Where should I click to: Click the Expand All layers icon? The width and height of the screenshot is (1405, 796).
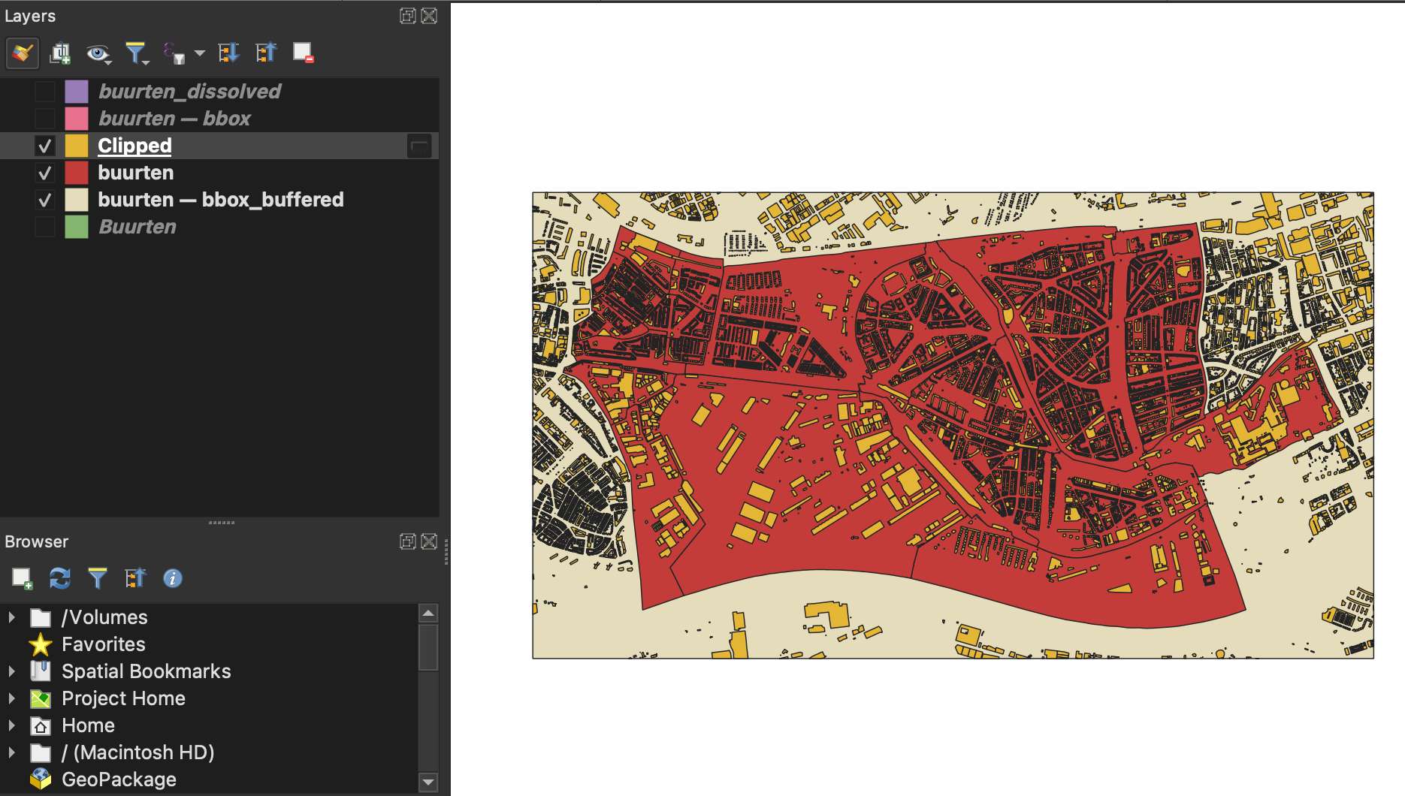(x=228, y=53)
